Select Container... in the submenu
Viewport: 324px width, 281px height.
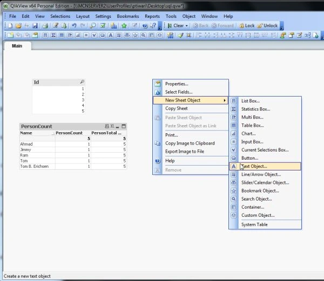tap(265, 207)
